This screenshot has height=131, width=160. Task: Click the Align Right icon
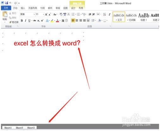tap(81, 21)
